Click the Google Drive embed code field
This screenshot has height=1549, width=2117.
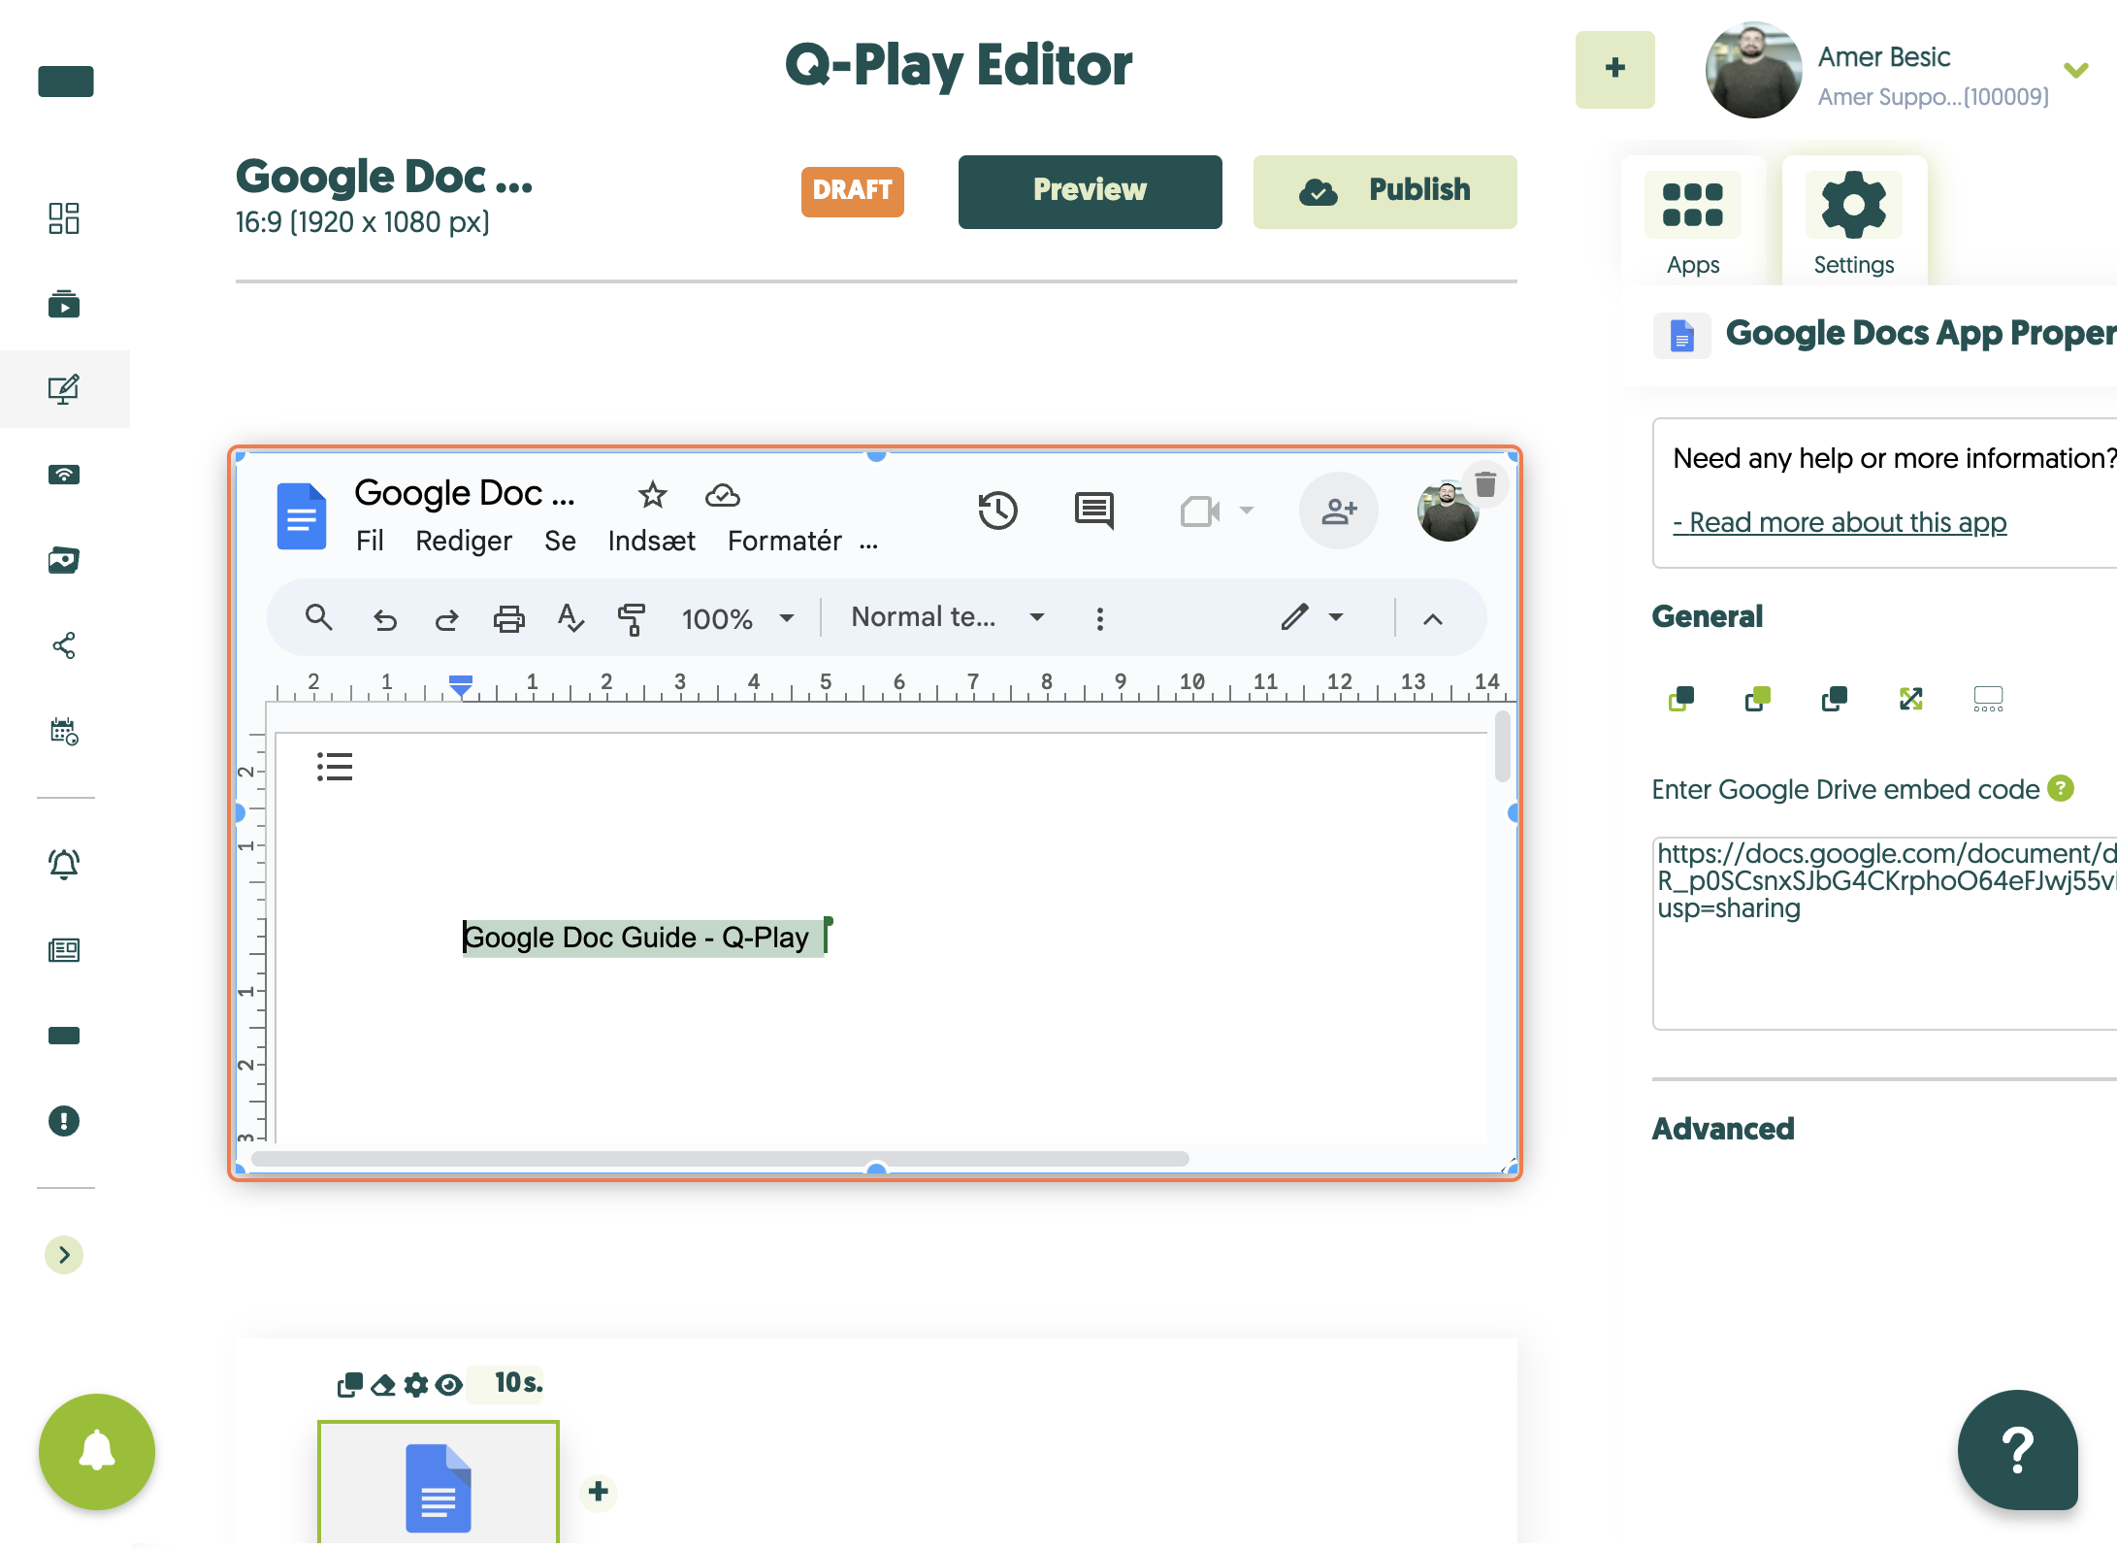click(1884, 932)
